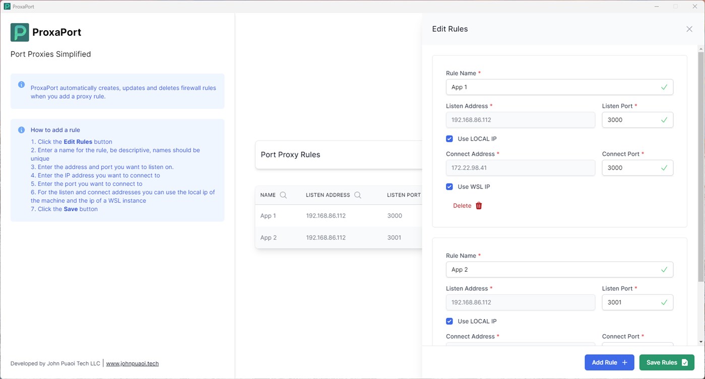Click the red trash icon for App 1
705x379 pixels.
(x=479, y=206)
